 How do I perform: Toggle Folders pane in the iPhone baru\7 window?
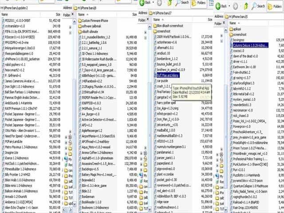pos(198,3)
